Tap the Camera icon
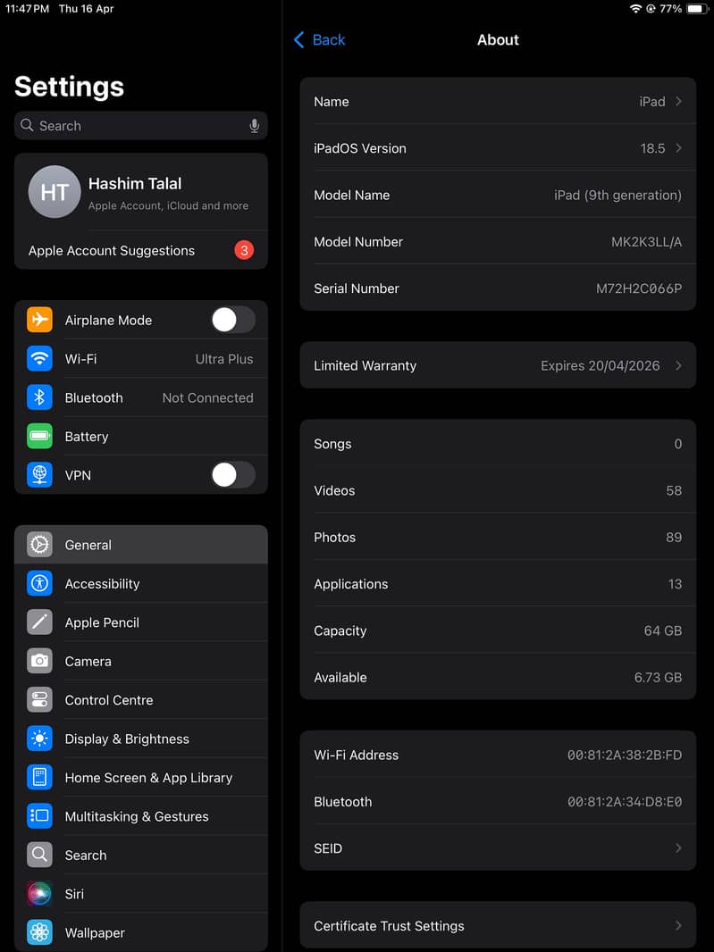Viewport: 714px width, 952px height. click(x=39, y=661)
